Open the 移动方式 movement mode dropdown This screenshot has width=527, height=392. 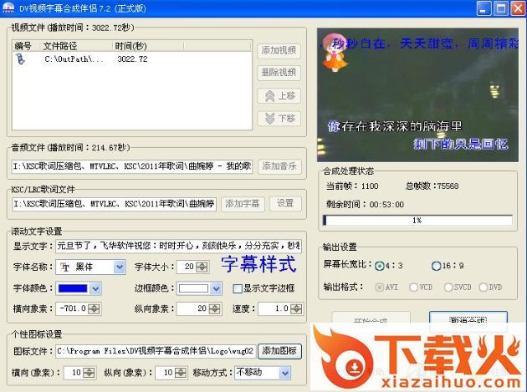(x=284, y=372)
